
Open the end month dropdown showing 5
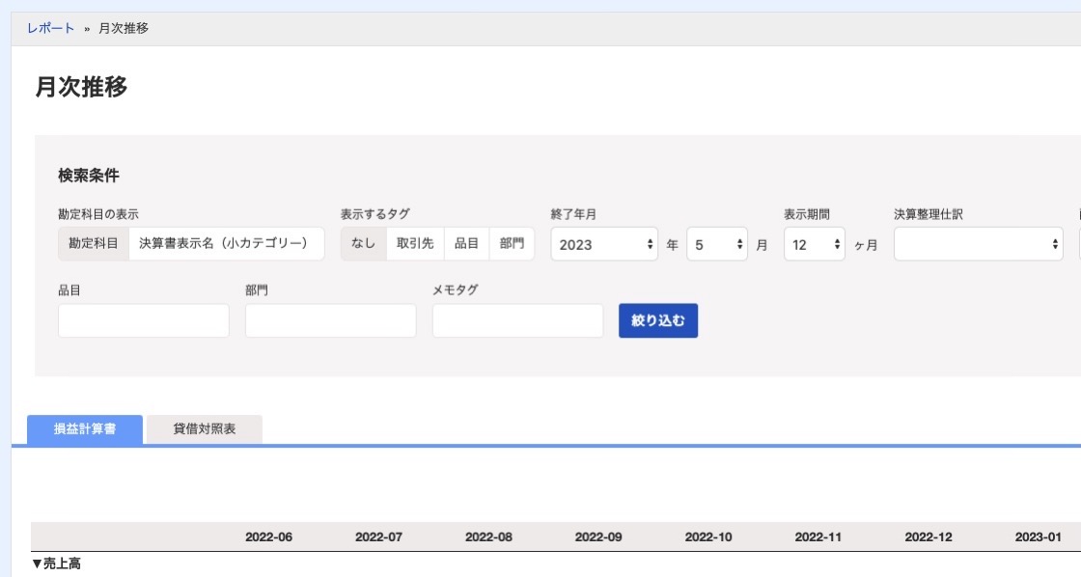tap(717, 244)
